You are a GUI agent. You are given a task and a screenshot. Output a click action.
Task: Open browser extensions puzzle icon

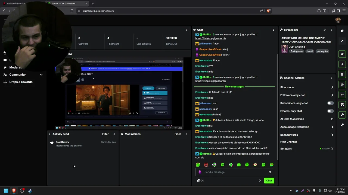(319, 11)
